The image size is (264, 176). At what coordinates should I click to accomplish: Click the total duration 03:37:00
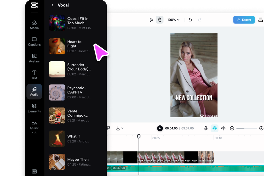pyautogui.click(x=188, y=128)
